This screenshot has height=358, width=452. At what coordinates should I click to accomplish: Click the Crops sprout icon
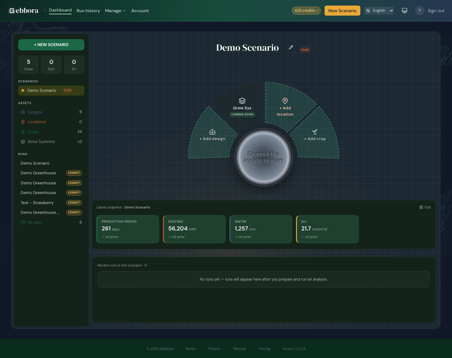[23, 132]
